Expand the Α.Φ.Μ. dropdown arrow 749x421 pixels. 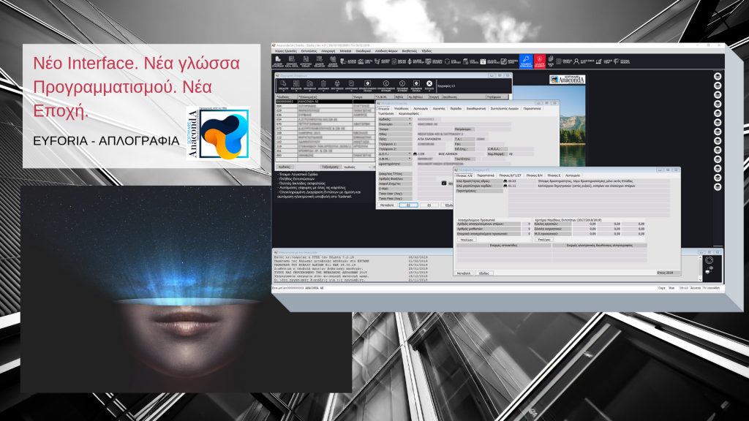(410, 159)
